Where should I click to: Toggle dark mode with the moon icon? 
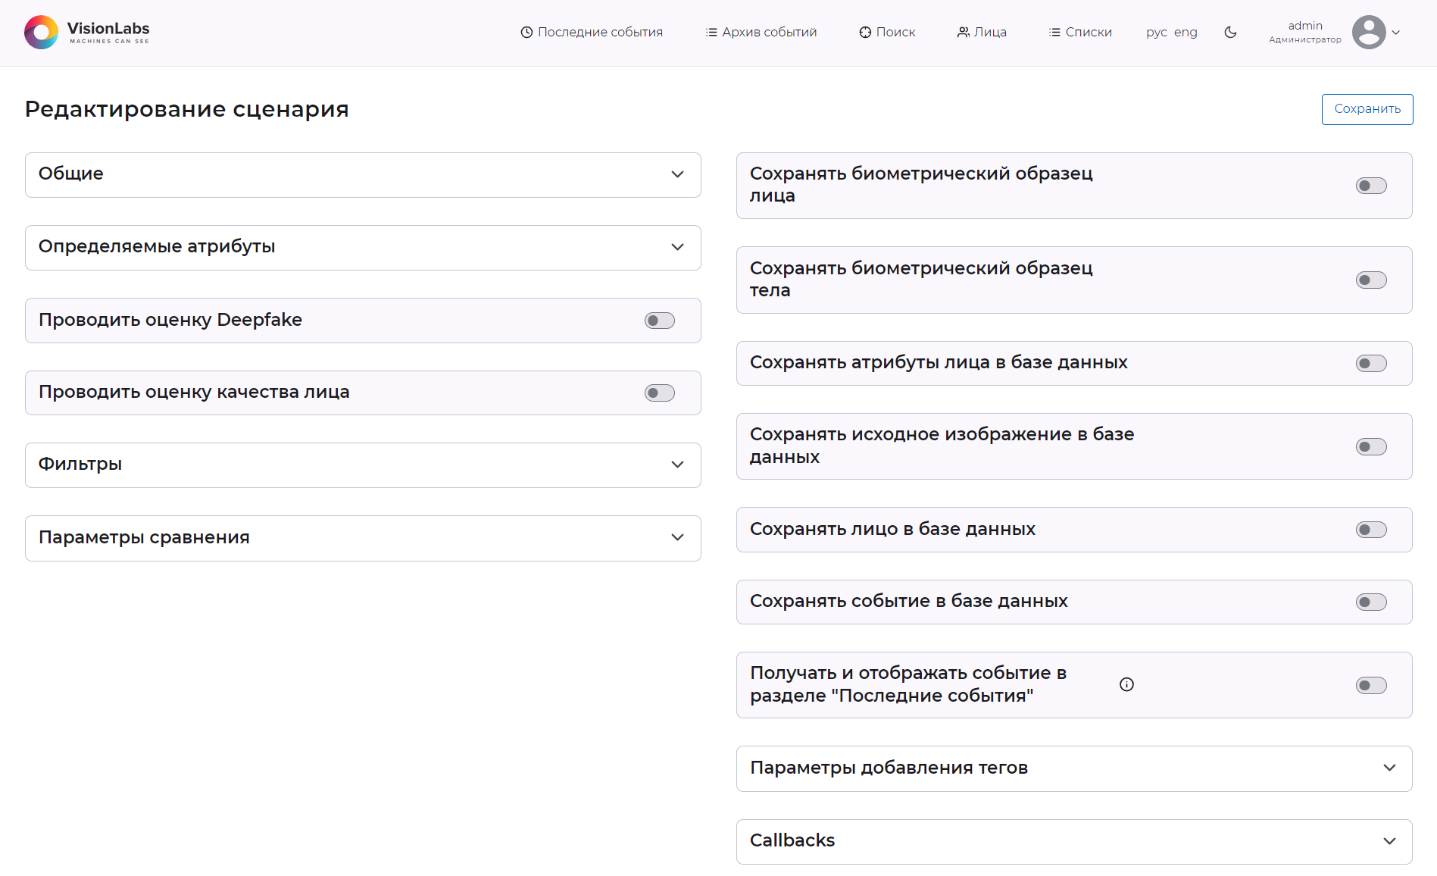[1230, 33]
